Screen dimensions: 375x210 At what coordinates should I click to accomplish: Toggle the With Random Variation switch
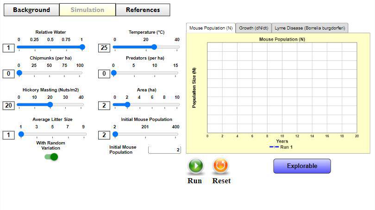click(x=51, y=157)
